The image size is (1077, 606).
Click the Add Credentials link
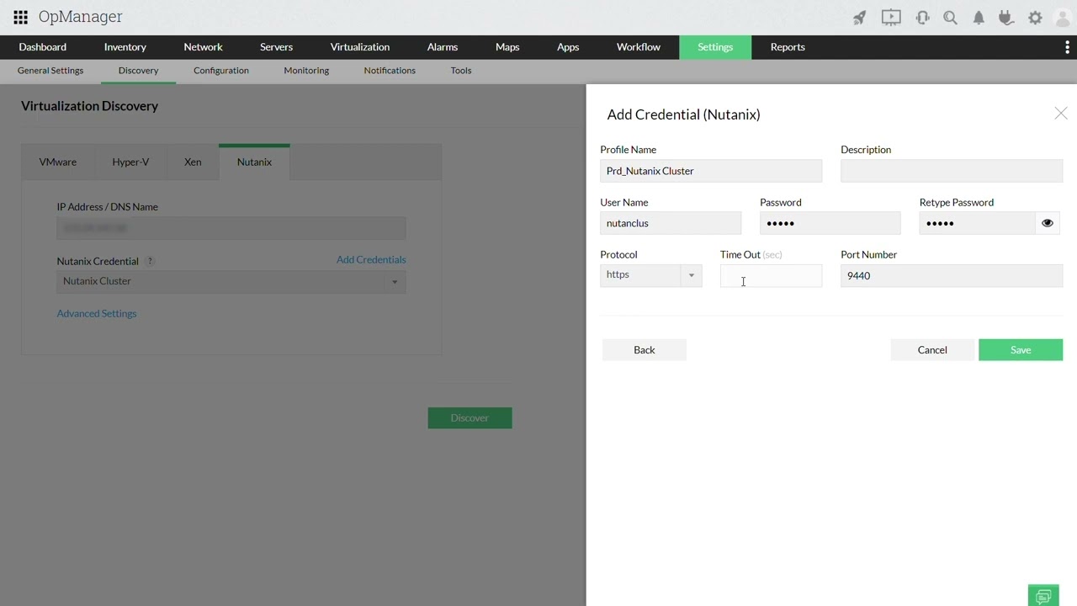click(371, 259)
